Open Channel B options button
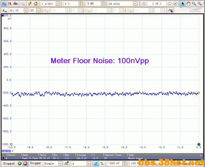205x167 pixels. pos(46,10)
